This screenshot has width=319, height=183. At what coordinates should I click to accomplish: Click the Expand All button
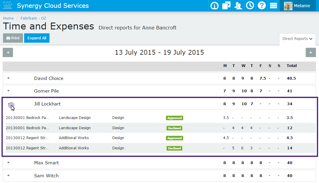point(37,38)
